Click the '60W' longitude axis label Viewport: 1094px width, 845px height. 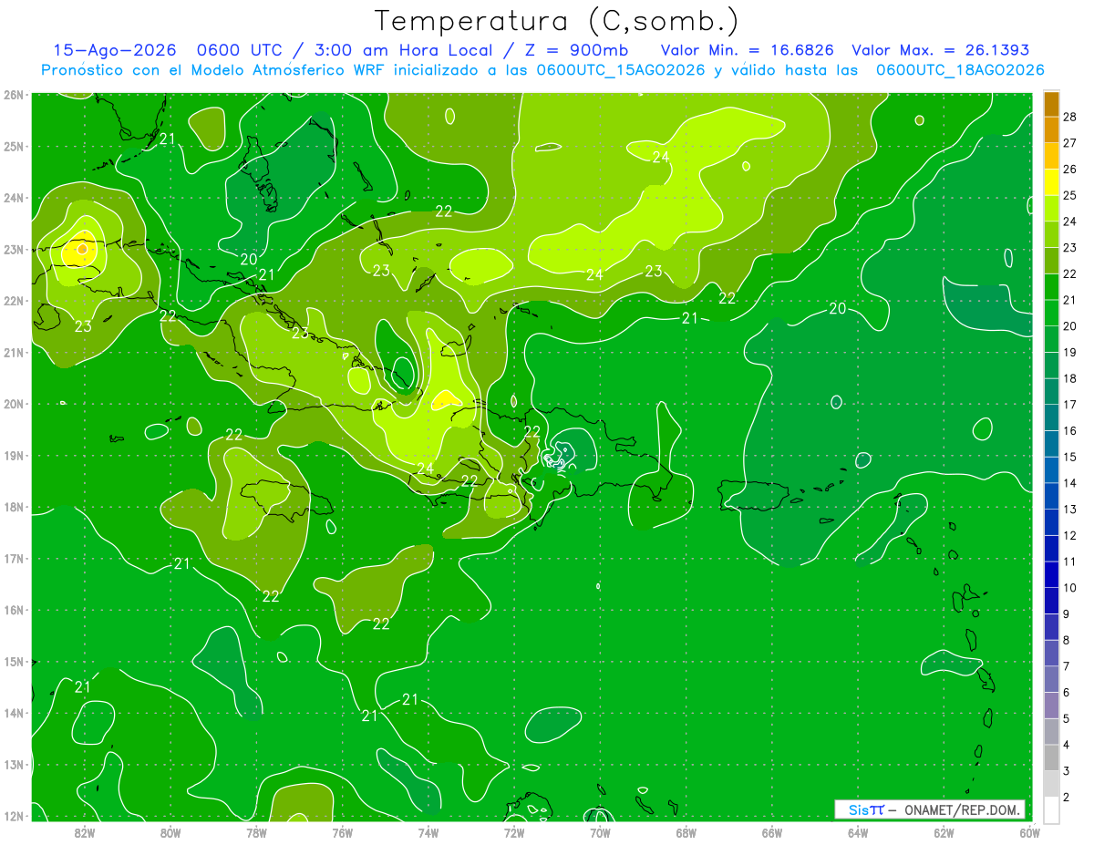(1029, 832)
